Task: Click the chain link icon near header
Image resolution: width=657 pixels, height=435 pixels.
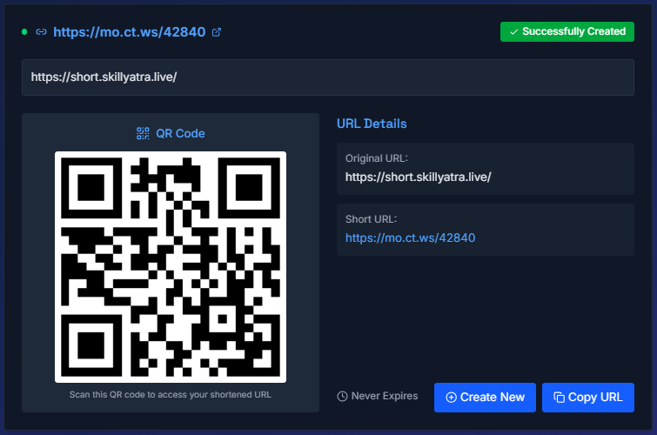Action: tap(41, 32)
